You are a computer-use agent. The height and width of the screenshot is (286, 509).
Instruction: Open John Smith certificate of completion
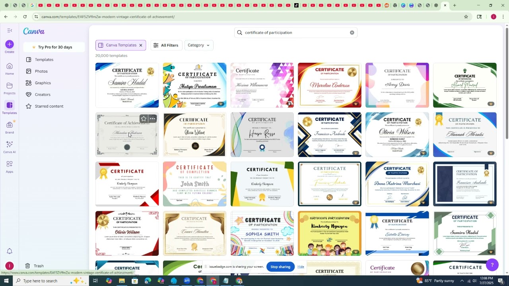coord(194,184)
